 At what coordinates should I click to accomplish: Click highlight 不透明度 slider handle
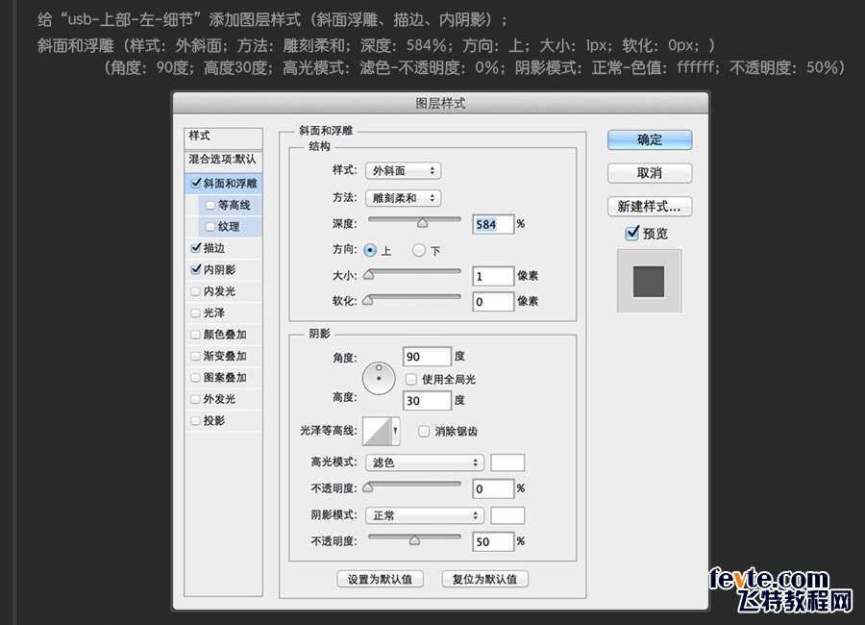(x=368, y=487)
